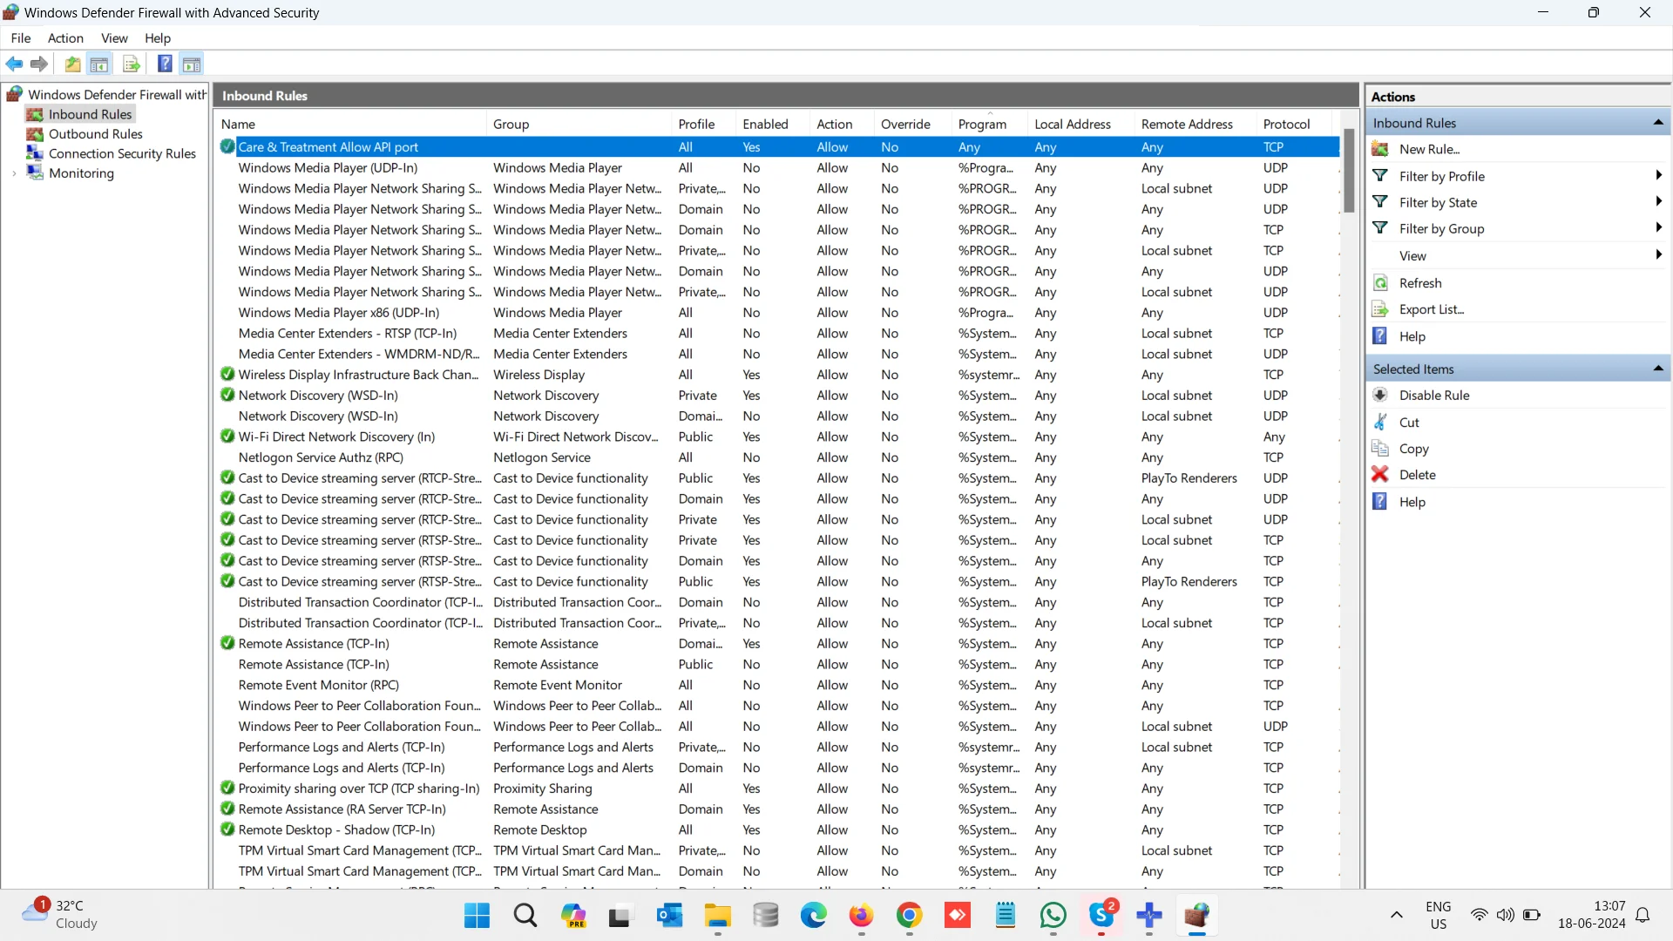Open Filter by Group submenu arrow
The image size is (1673, 941).
pyautogui.click(x=1658, y=228)
